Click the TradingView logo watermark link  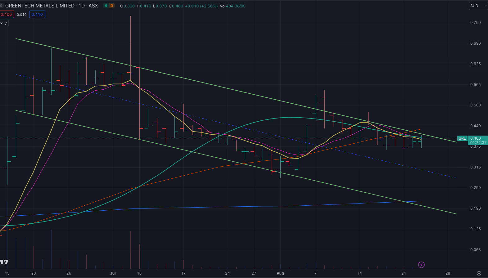4,262
